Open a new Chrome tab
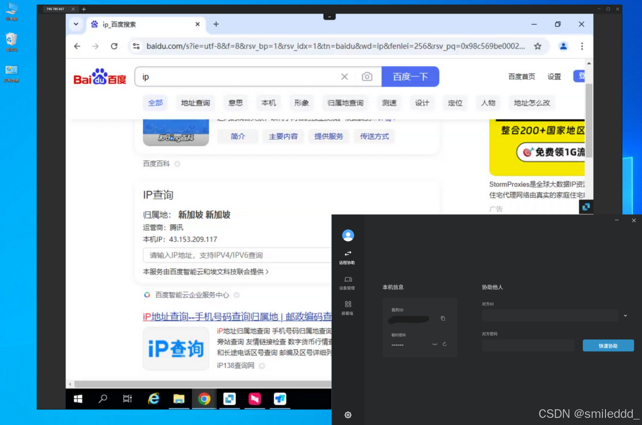The image size is (642, 425). point(216,24)
